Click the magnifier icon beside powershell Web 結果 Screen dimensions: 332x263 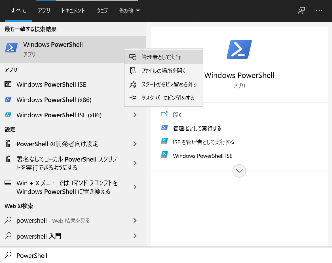(8, 220)
